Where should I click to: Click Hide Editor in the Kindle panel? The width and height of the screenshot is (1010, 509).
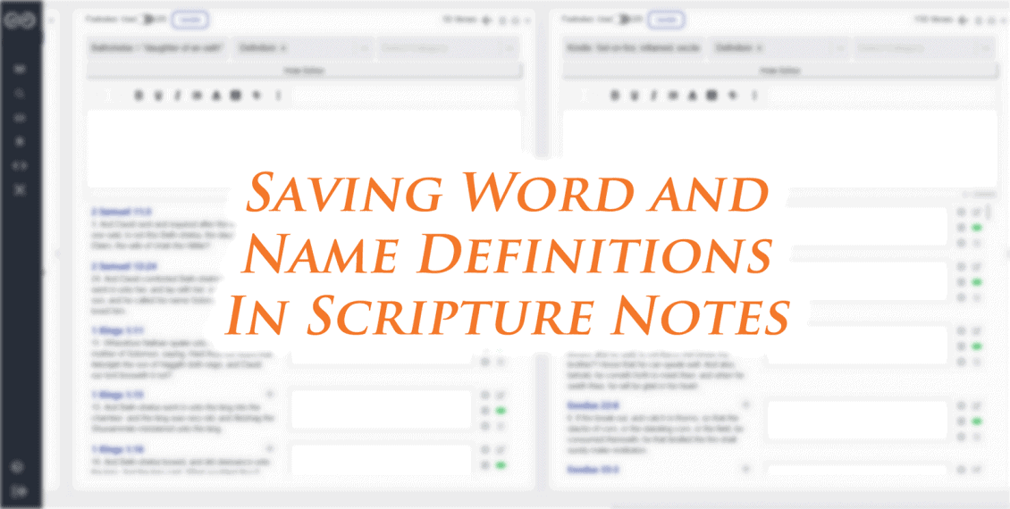780,71
